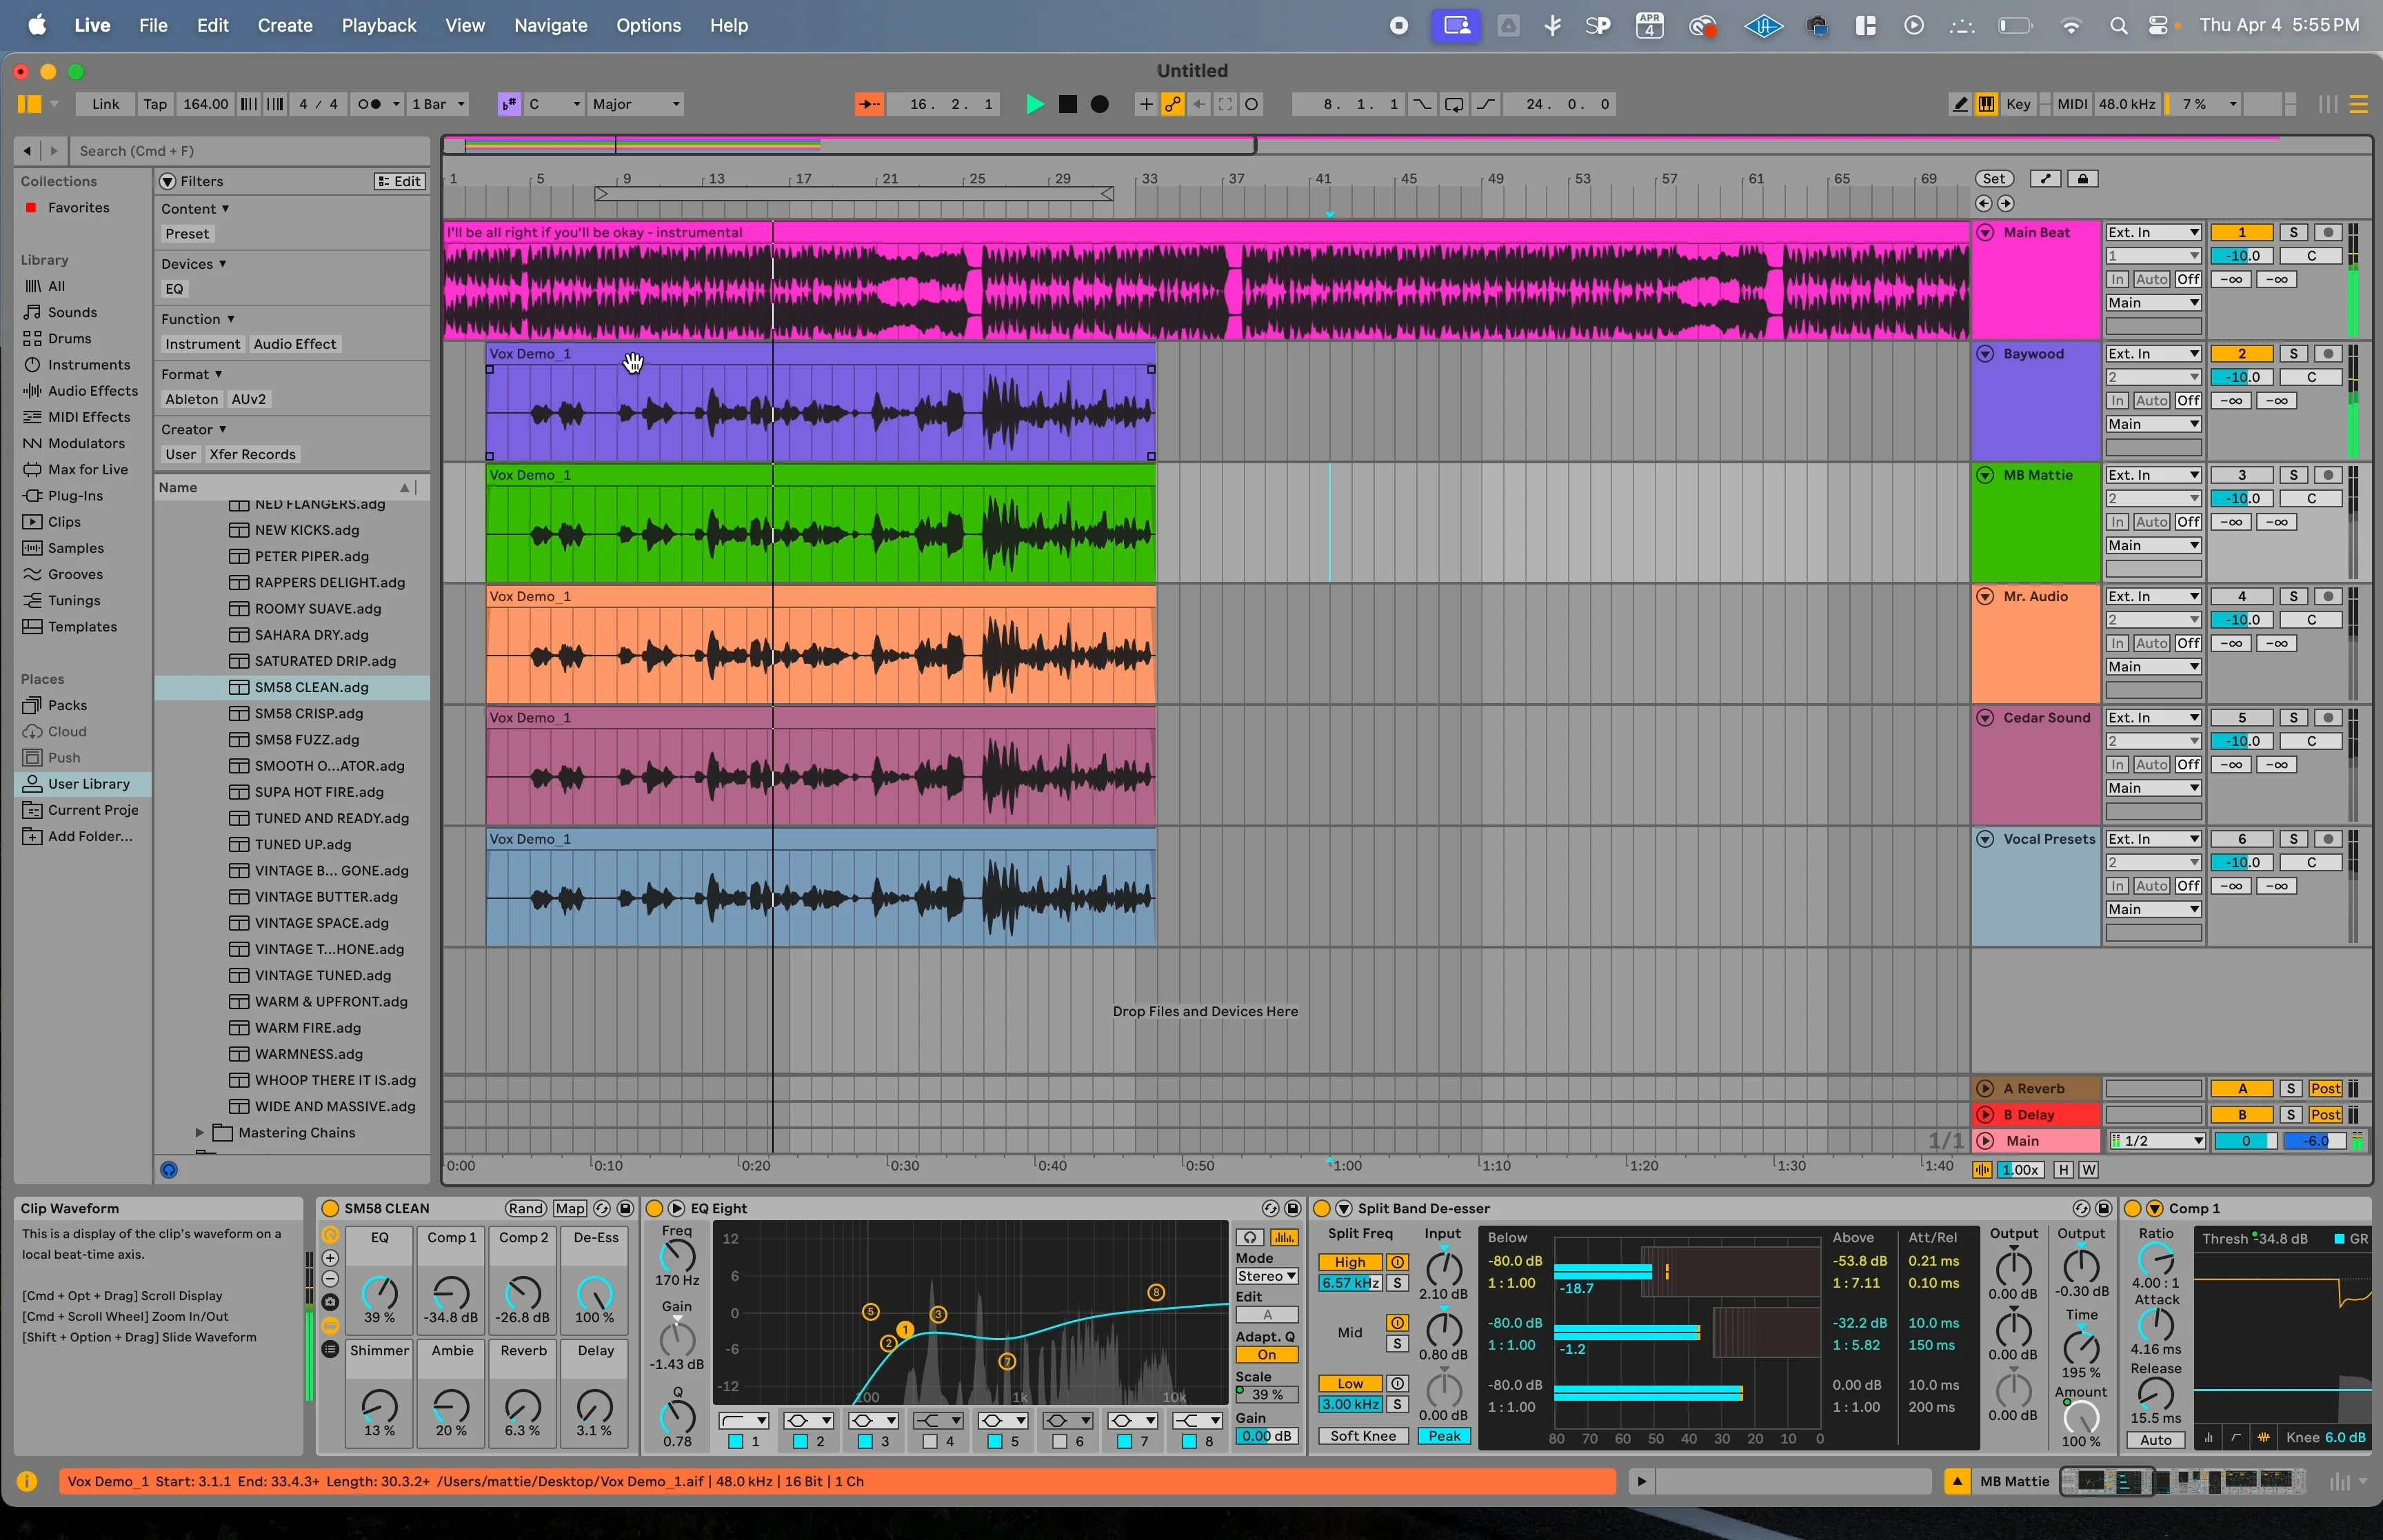Toggle EQ Eight spectrum analyzer icon
2383x1540 pixels.
(x=1284, y=1238)
